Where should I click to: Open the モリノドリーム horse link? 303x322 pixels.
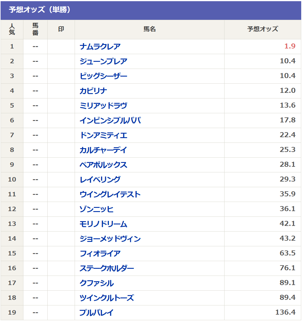[x=103, y=224]
